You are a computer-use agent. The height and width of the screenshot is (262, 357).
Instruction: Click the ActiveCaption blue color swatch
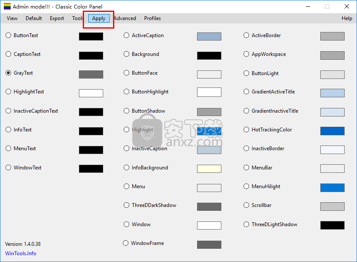coord(209,36)
